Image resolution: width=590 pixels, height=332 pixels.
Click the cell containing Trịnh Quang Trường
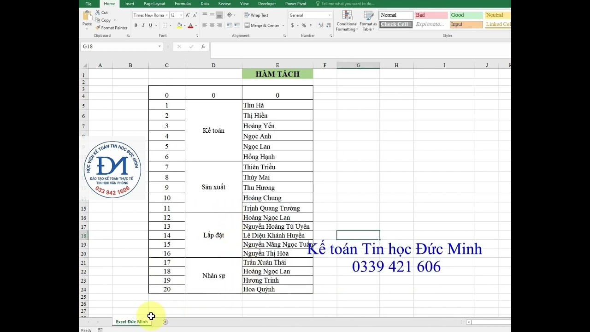tap(277, 208)
